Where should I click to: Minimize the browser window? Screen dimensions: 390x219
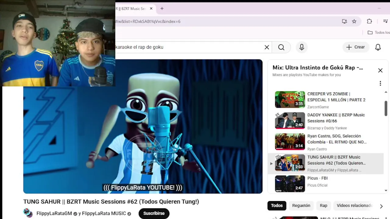tap(379, 9)
